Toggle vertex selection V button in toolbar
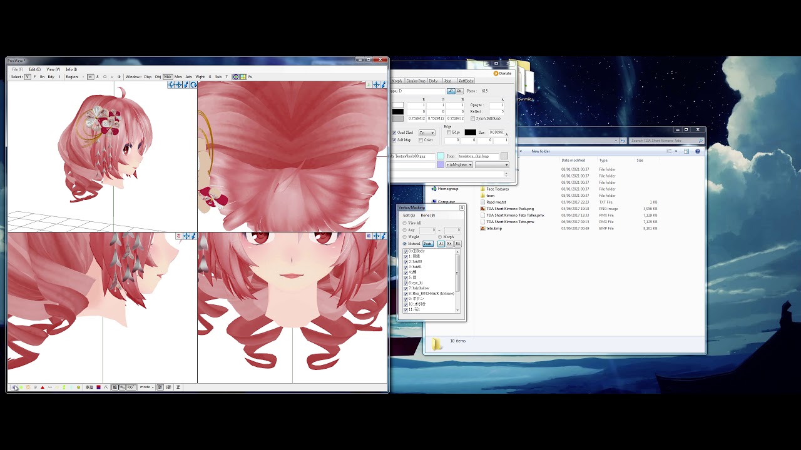Viewport: 801px width, 450px height. (x=28, y=77)
